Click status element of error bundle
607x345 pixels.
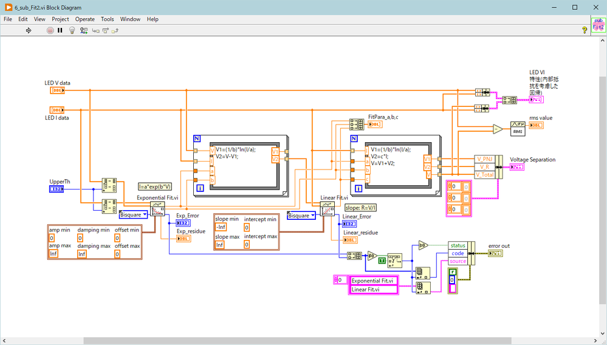(458, 245)
